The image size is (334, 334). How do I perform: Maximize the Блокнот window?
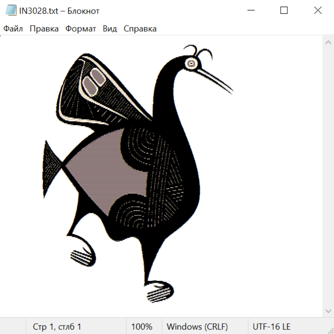[284, 11]
